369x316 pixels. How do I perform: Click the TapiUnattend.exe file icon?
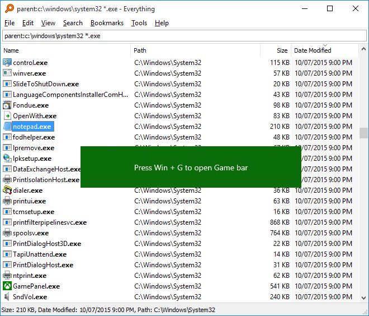click(7, 254)
